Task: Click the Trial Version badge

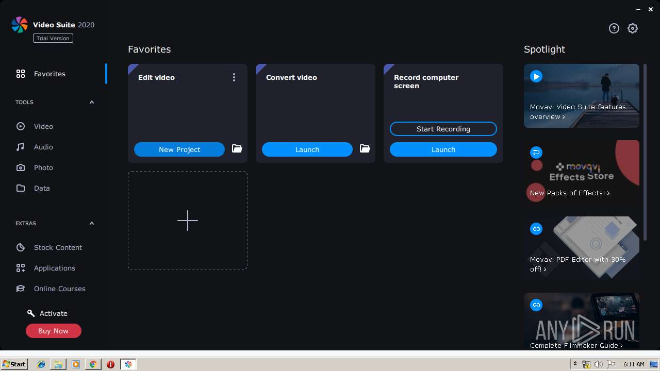Action: pyautogui.click(x=53, y=38)
